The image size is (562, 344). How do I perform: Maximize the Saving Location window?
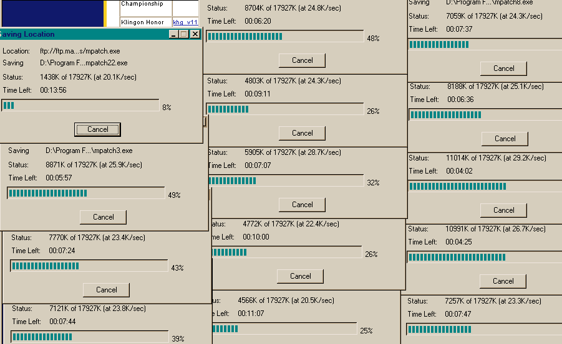coord(184,34)
